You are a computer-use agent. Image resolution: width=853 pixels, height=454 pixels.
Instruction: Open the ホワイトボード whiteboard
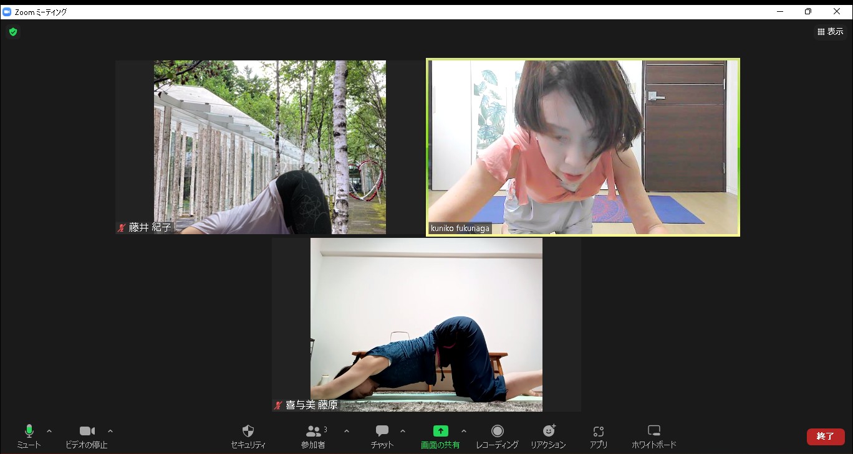pyautogui.click(x=653, y=437)
